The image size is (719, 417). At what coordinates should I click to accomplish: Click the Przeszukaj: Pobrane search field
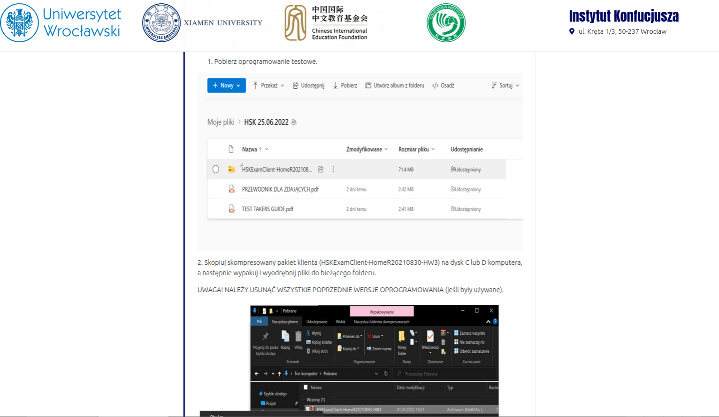click(446, 374)
